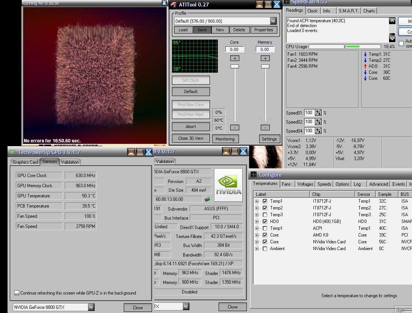
Task: Expand the Ambient tree row
Action: coord(257,249)
